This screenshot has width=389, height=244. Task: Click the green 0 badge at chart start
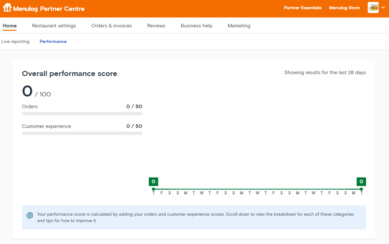pos(153,182)
